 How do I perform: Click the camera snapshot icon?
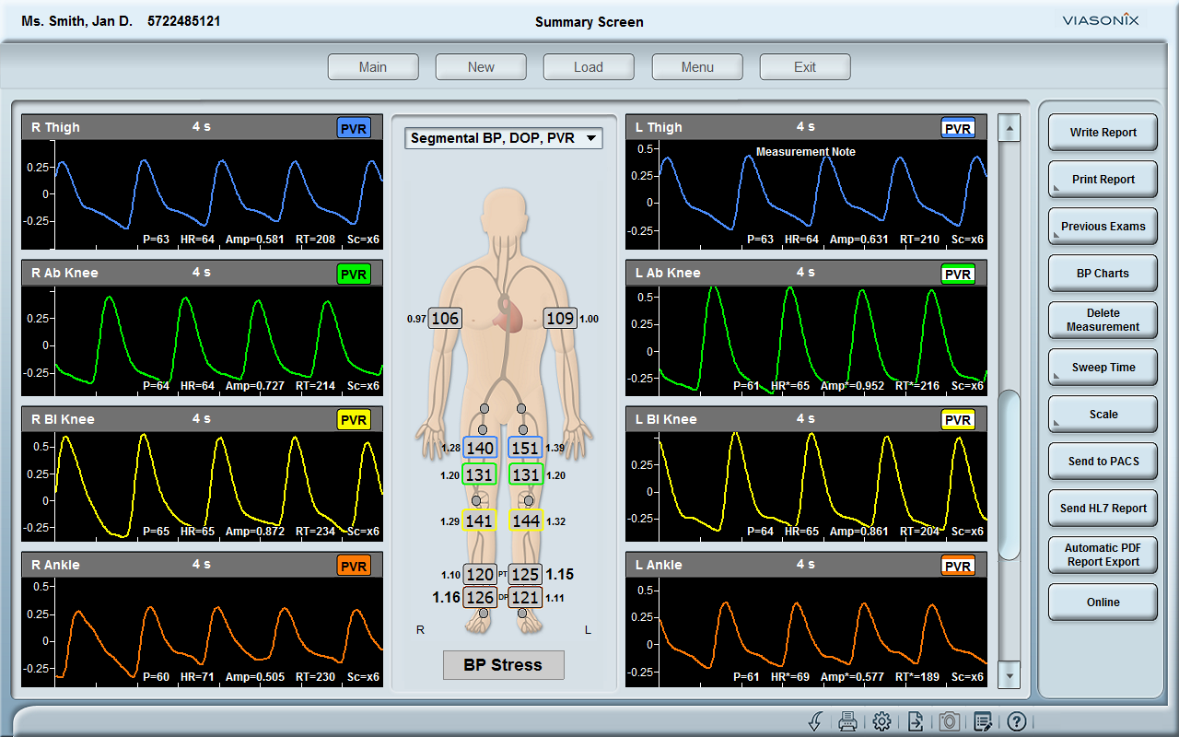pos(949,721)
